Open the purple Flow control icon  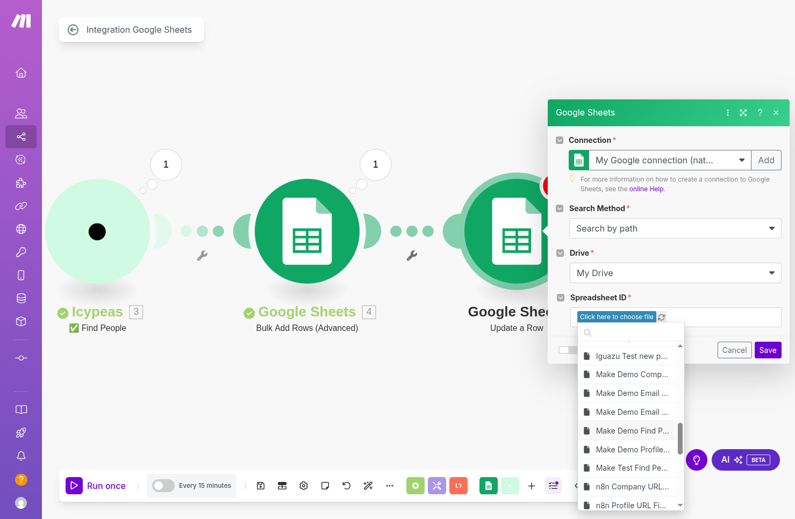(x=437, y=486)
